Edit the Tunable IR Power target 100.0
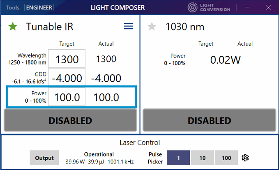The height and width of the screenshot is (170, 279). point(67,97)
